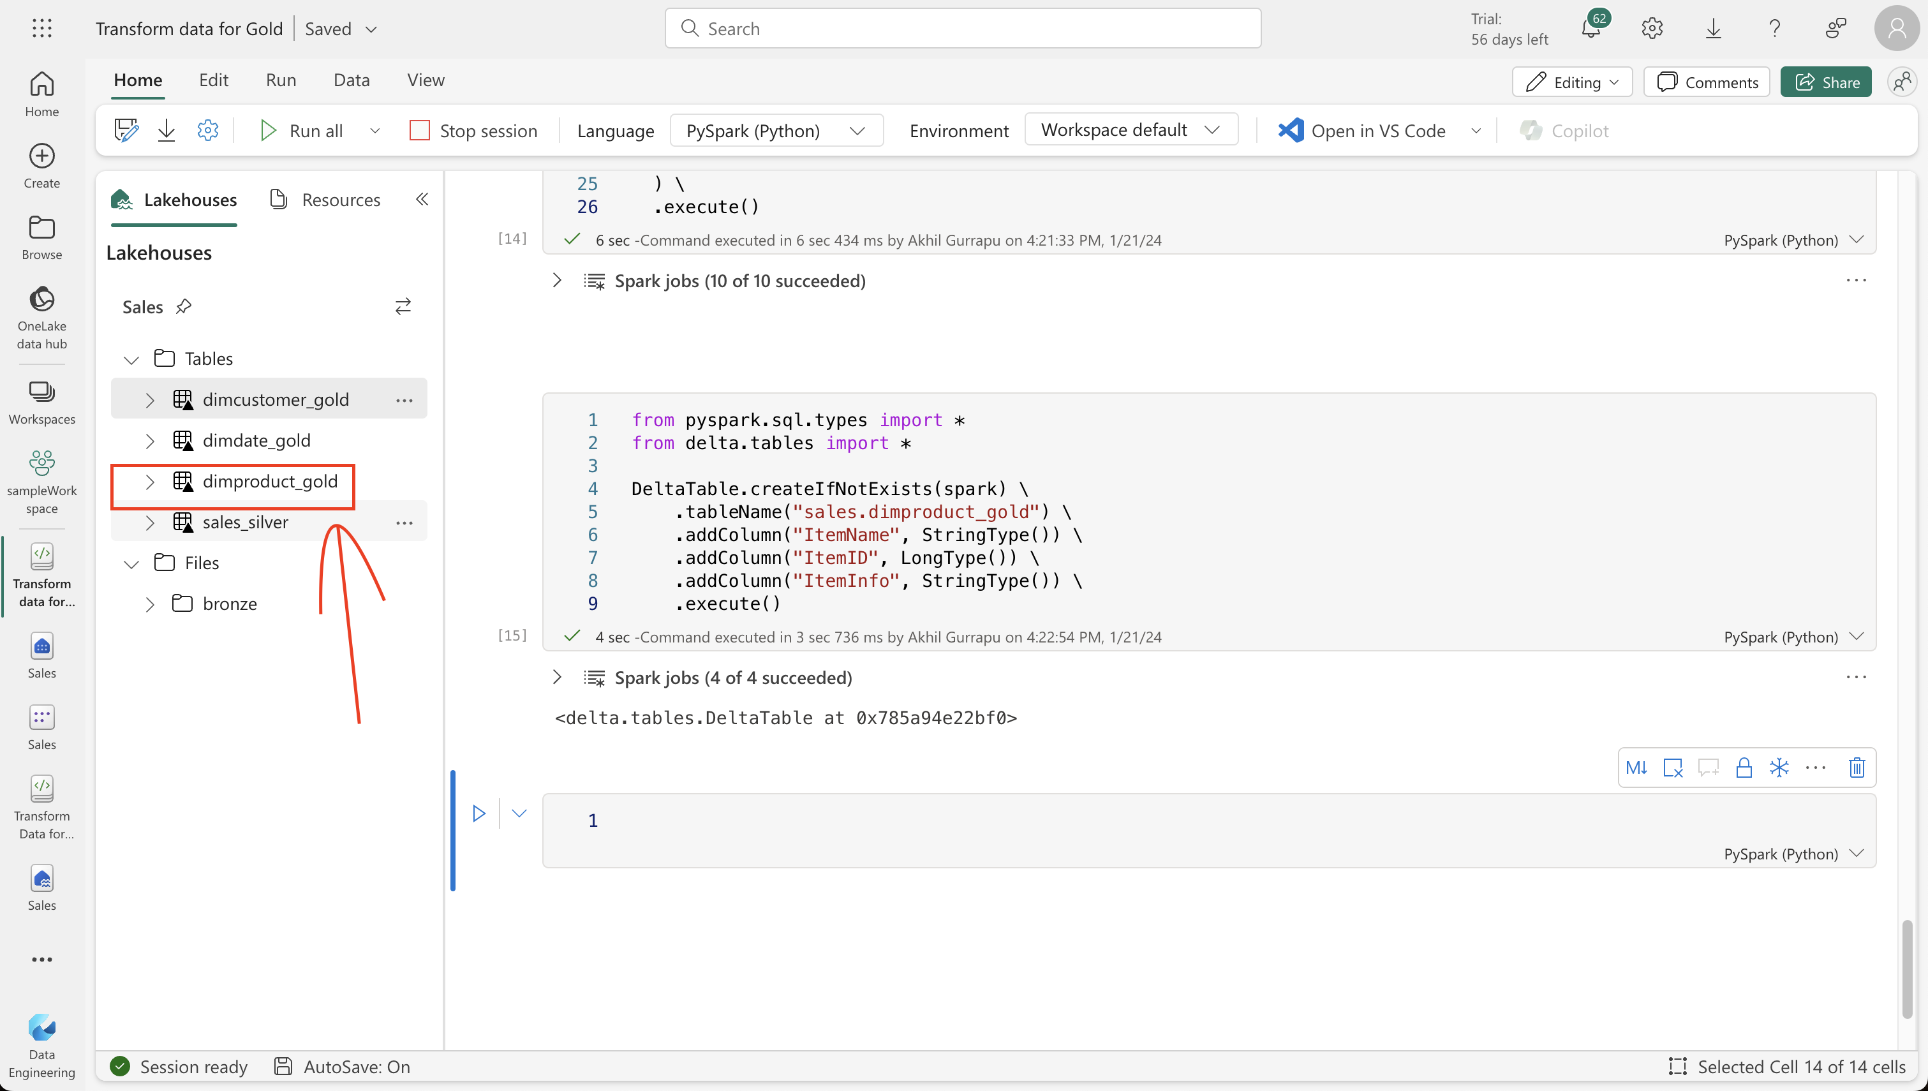Screen dimensions: 1928x1091
Task: Click the Run all button
Action: pos(300,130)
